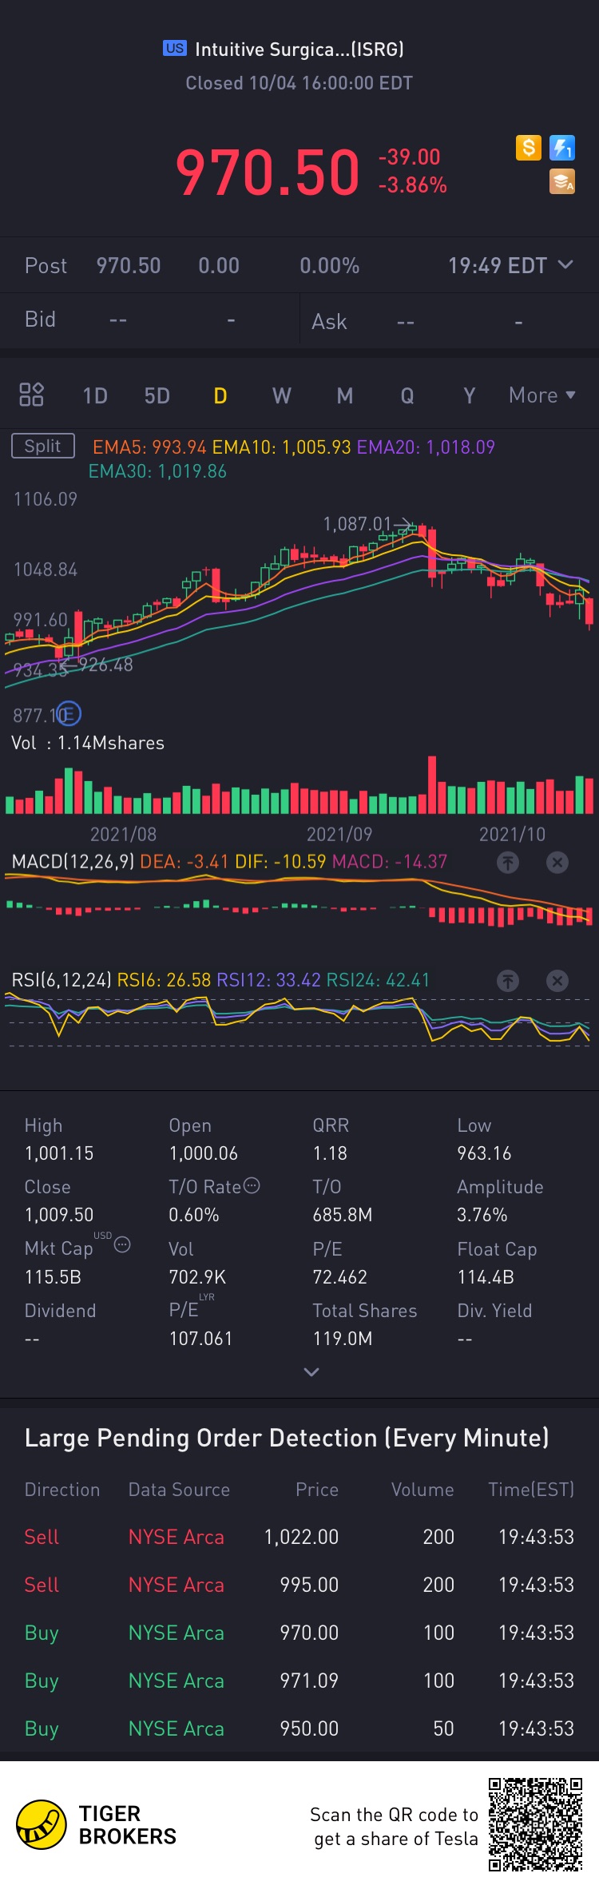This screenshot has height=1889, width=599.
Task: Close the MACD indicator panel
Action: [x=557, y=862]
